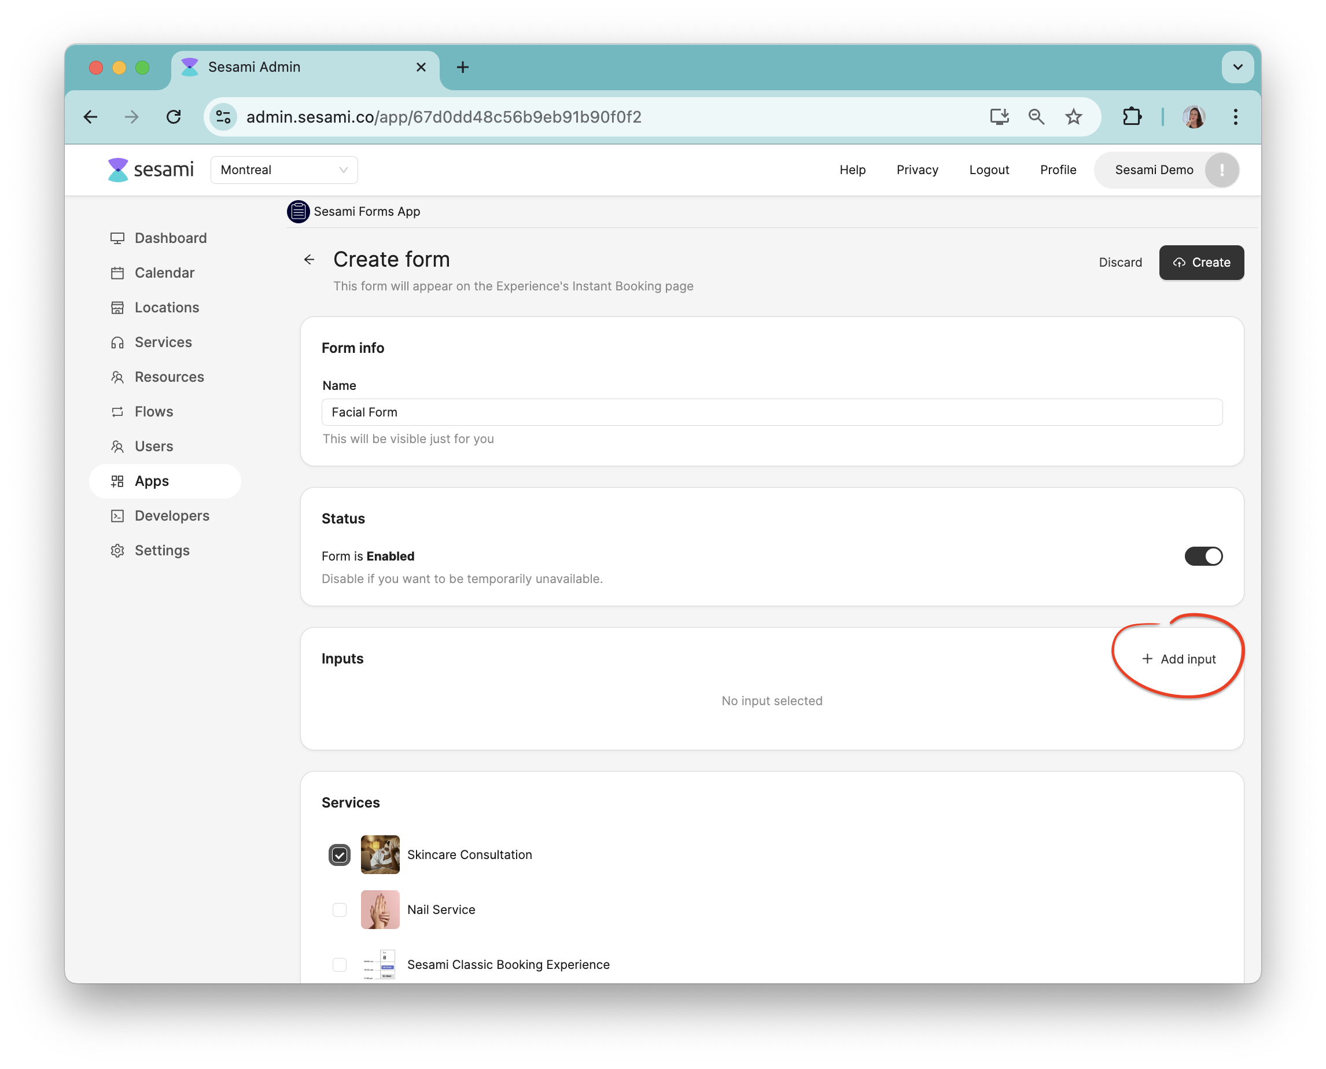Select Apps in the sidebar
This screenshot has width=1326, height=1069.
[x=165, y=481]
